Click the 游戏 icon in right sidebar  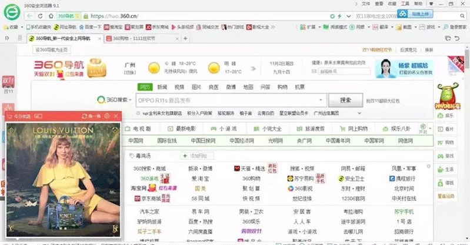click(450, 155)
